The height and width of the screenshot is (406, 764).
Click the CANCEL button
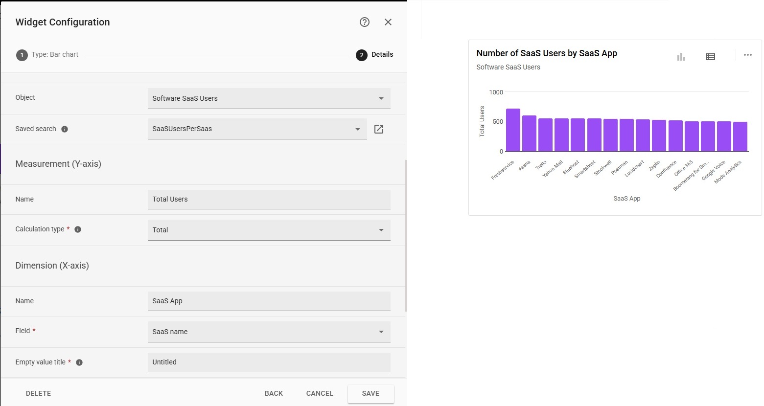pos(320,393)
